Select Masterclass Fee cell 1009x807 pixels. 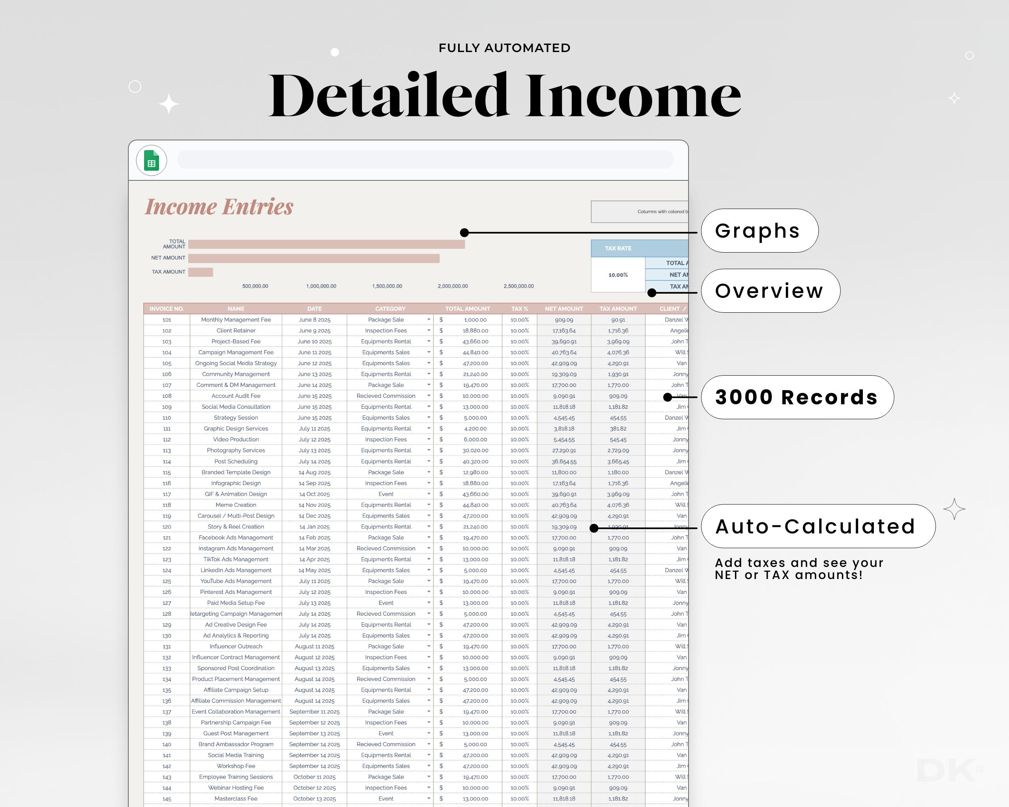pyautogui.click(x=236, y=799)
